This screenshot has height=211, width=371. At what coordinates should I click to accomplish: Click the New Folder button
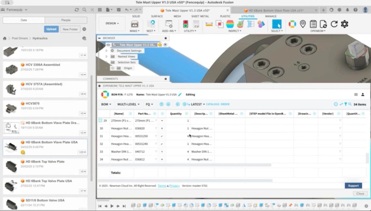(x=70, y=29)
